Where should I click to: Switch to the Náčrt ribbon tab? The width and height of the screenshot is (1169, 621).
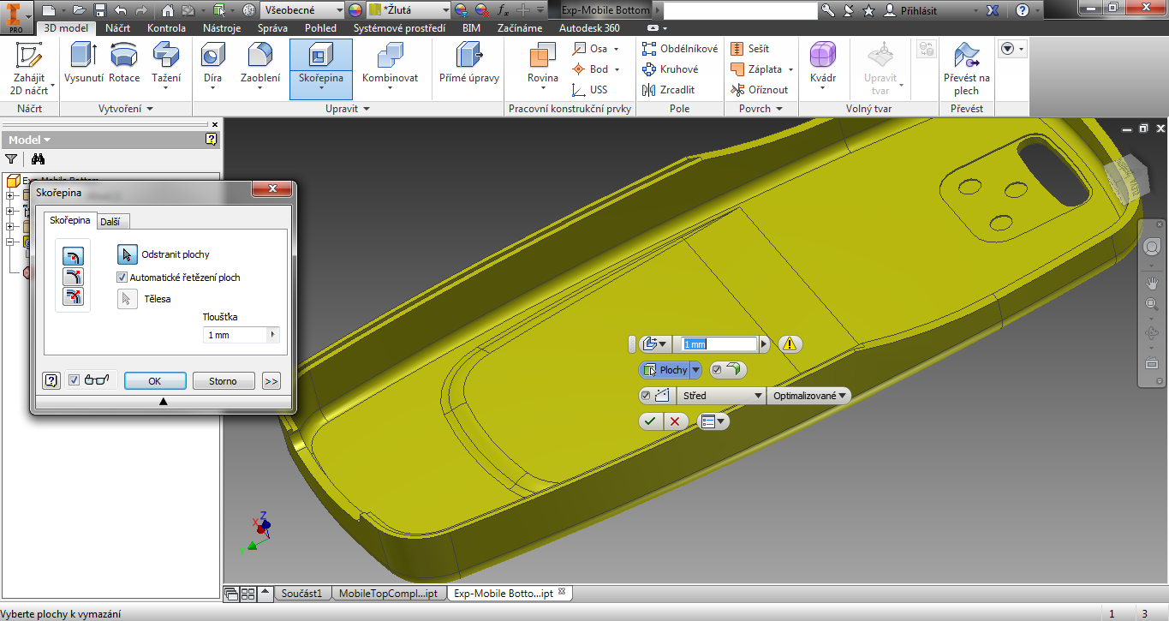click(x=117, y=28)
